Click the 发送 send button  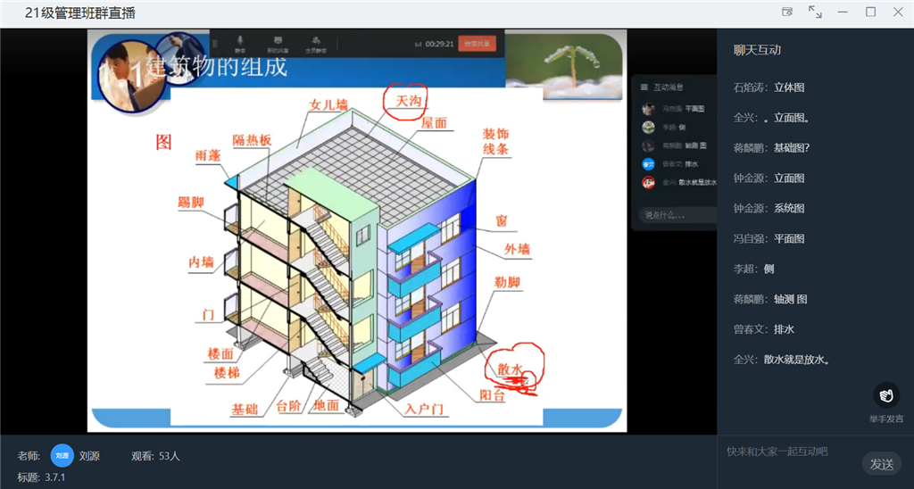tap(881, 464)
